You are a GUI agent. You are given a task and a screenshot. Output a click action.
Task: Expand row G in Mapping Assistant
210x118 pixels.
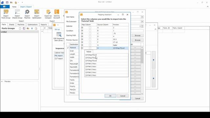(82, 45)
